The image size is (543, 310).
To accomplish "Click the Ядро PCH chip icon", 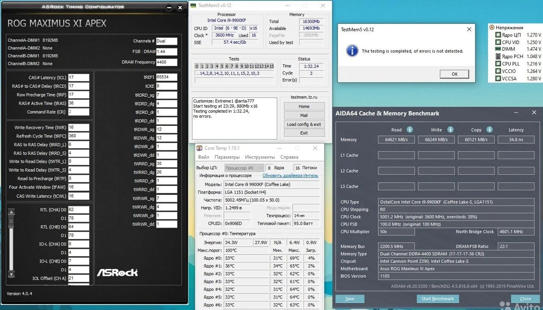I will click(498, 57).
